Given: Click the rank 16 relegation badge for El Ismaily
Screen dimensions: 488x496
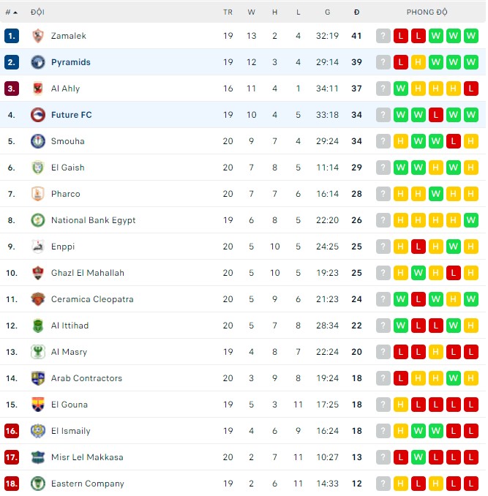Looking at the screenshot, I should pos(11,431).
